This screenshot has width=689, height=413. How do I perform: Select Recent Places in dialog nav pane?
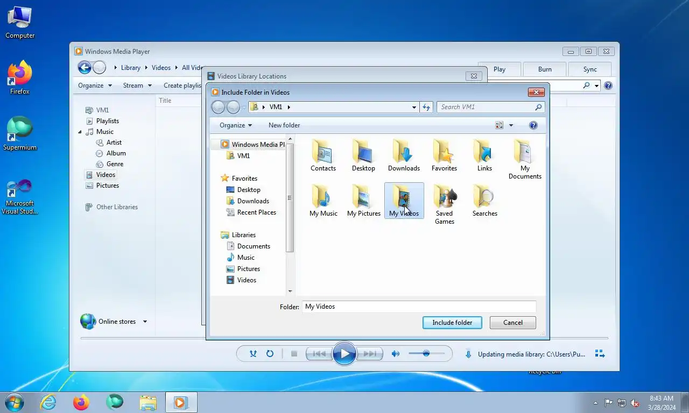(251, 212)
